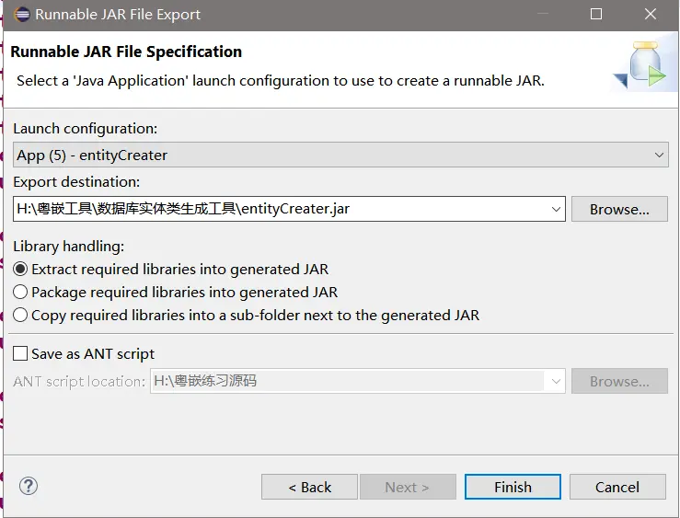Close the dialog with the X icon
Viewport: 680px width, 518px height.
tap(651, 15)
